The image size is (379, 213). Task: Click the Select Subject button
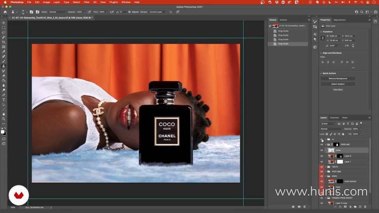[x=338, y=84]
